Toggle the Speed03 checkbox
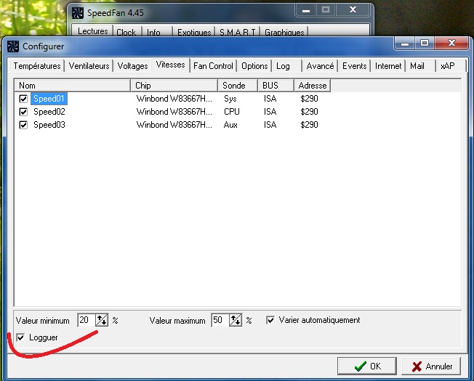Screen dimensions: 474x381 point(23,125)
